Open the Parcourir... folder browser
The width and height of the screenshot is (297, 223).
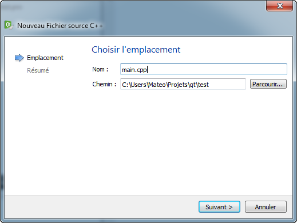click(x=268, y=84)
